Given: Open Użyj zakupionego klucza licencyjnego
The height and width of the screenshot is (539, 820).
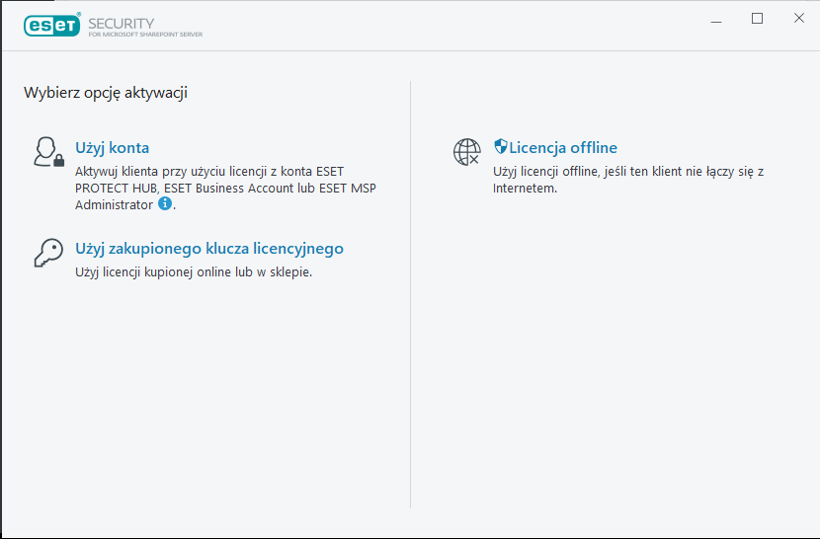Looking at the screenshot, I should pos(209,249).
